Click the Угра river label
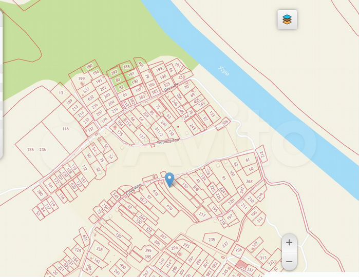This screenshot has height=277, width=359. (x=223, y=71)
